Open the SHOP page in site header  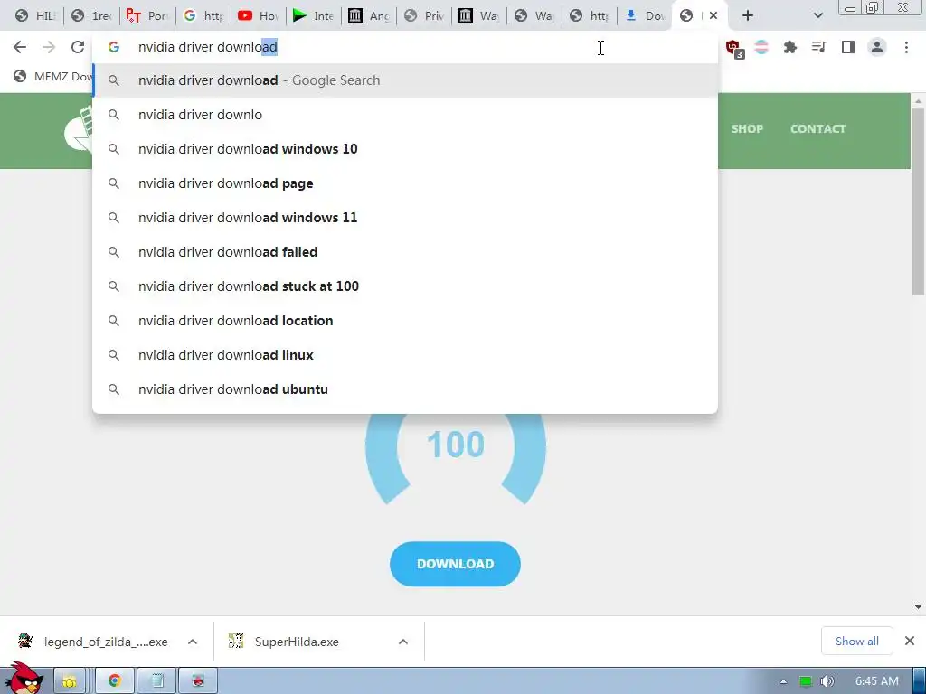pyautogui.click(x=747, y=128)
